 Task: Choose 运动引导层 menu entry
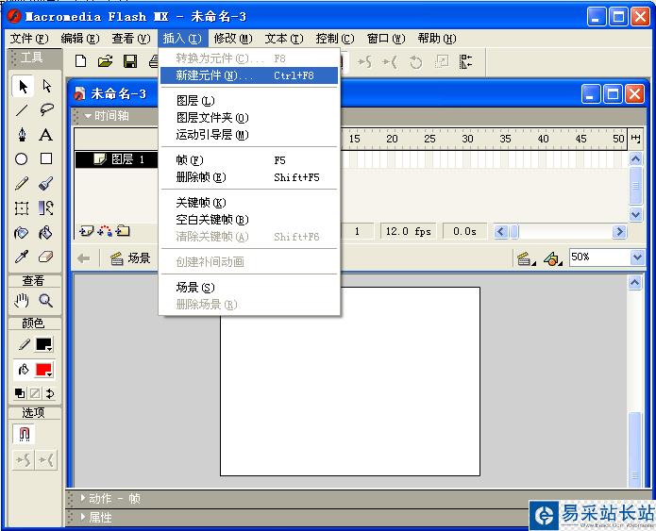(249, 135)
